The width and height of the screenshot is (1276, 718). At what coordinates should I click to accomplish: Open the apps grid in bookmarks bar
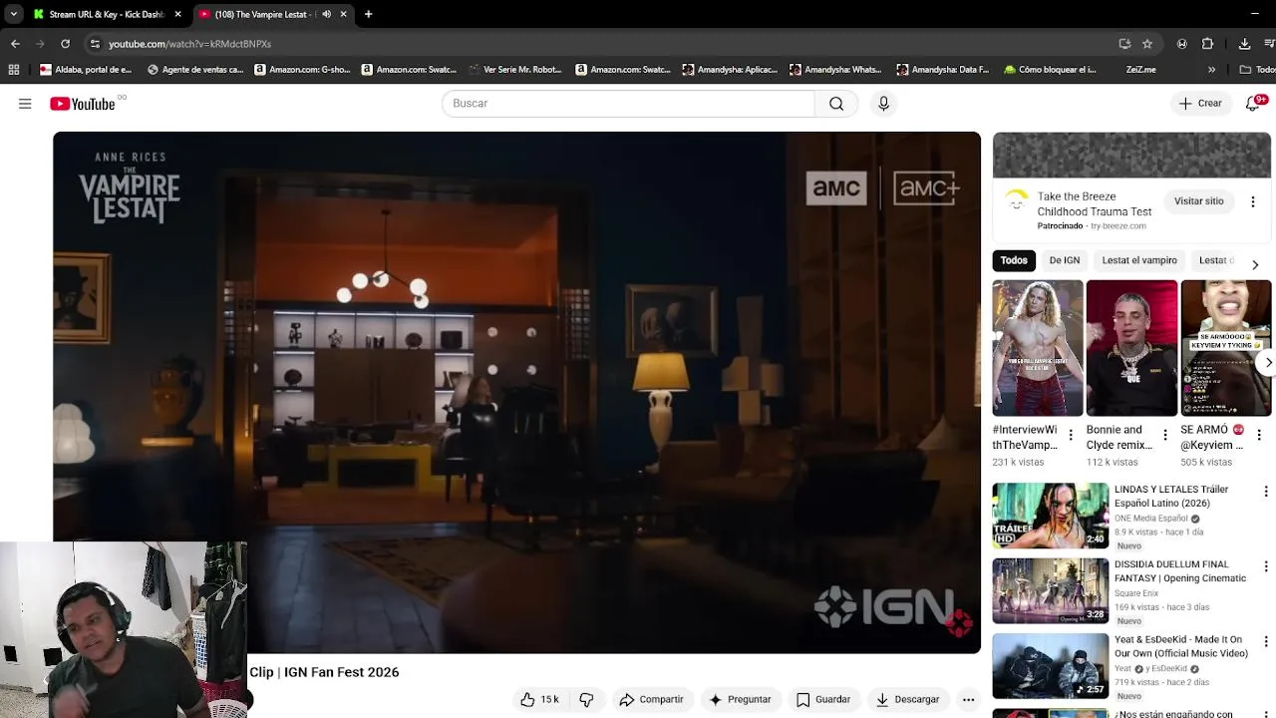tap(14, 70)
